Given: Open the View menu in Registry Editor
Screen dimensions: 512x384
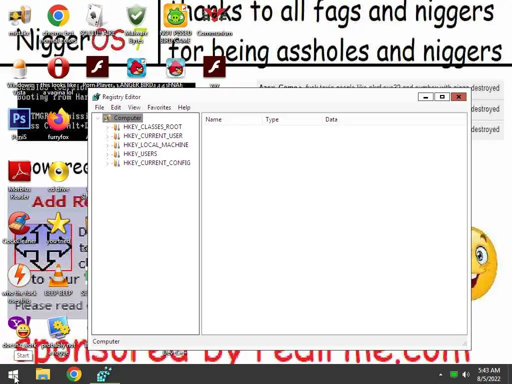Looking at the screenshot, I should click(x=134, y=107).
